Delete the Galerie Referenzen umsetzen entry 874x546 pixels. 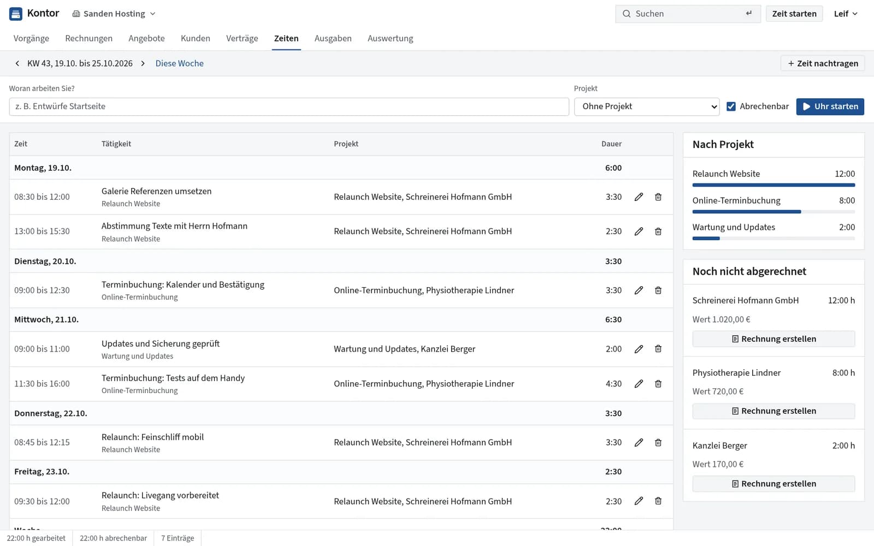pos(658,197)
